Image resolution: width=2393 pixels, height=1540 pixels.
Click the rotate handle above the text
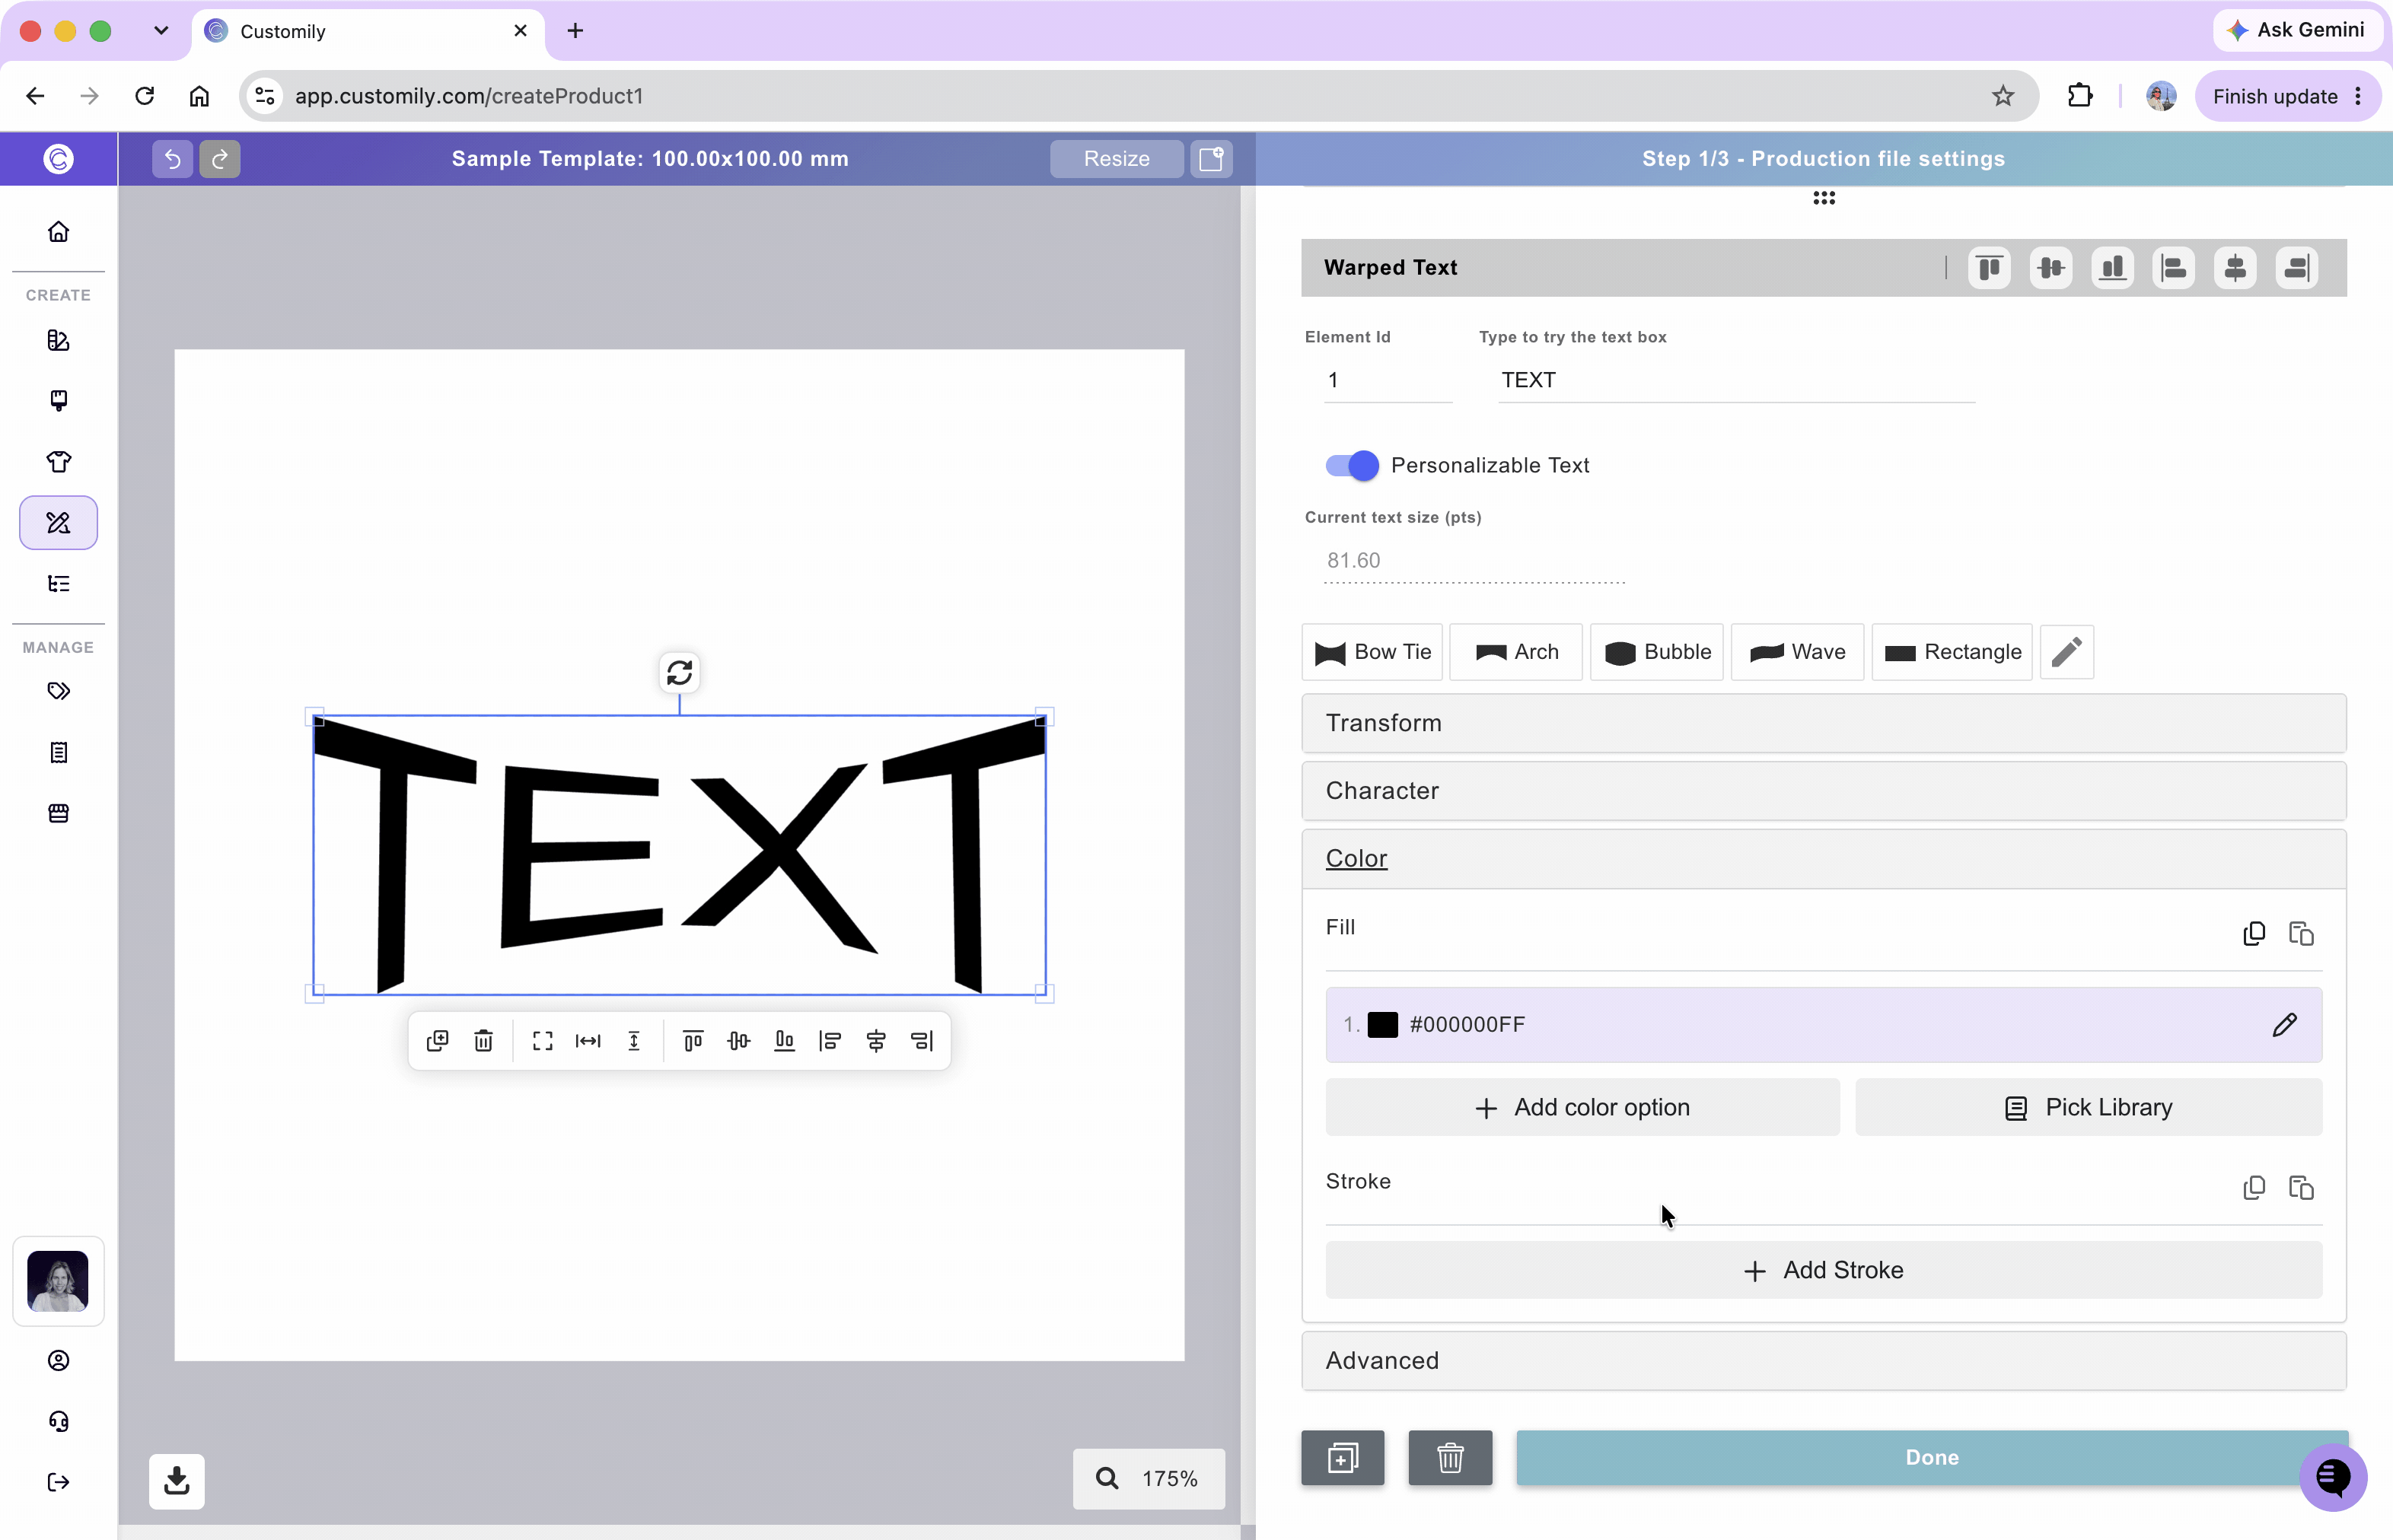(679, 673)
